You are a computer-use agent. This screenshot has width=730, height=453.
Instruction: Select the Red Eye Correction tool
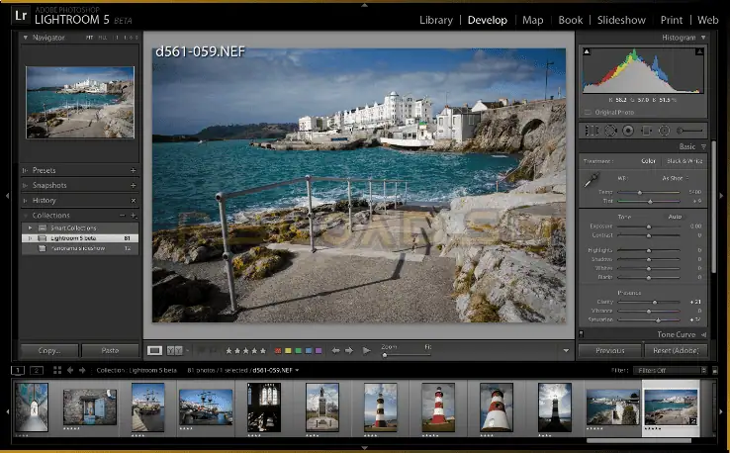628,131
